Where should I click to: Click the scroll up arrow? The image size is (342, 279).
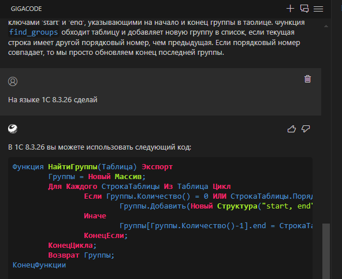pos(326,26)
